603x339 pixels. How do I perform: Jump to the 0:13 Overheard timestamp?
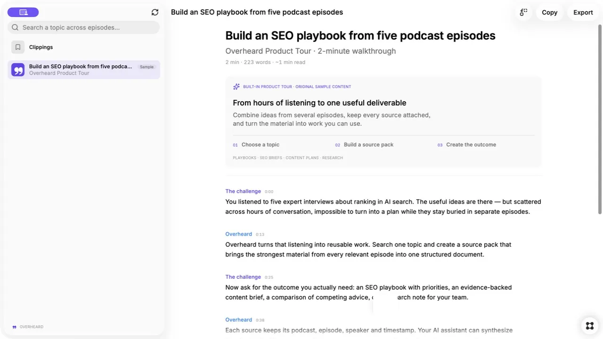pos(260,234)
